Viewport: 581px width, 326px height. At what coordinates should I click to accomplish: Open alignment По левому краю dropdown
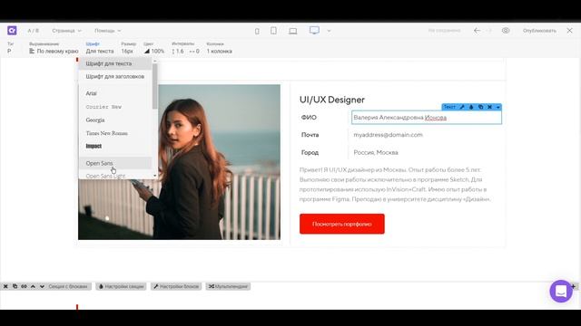pyautogui.click(x=54, y=51)
